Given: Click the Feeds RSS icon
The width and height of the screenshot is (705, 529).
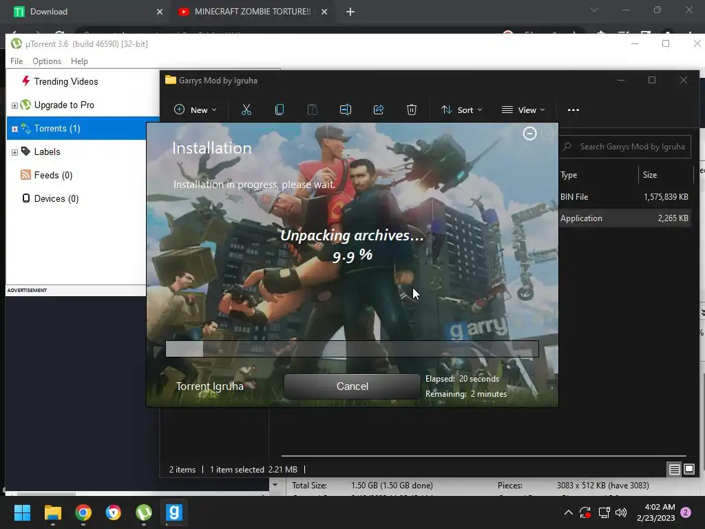Looking at the screenshot, I should 25,175.
